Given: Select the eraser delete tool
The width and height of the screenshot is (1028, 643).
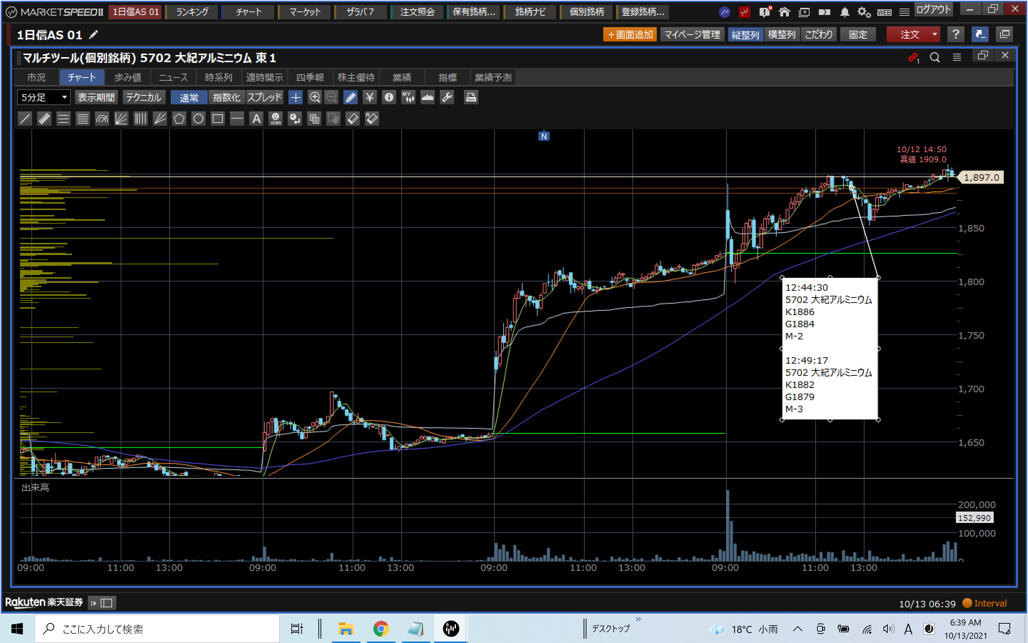Looking at the screenshot, I should pyautogui.click(x=353, y=119).
